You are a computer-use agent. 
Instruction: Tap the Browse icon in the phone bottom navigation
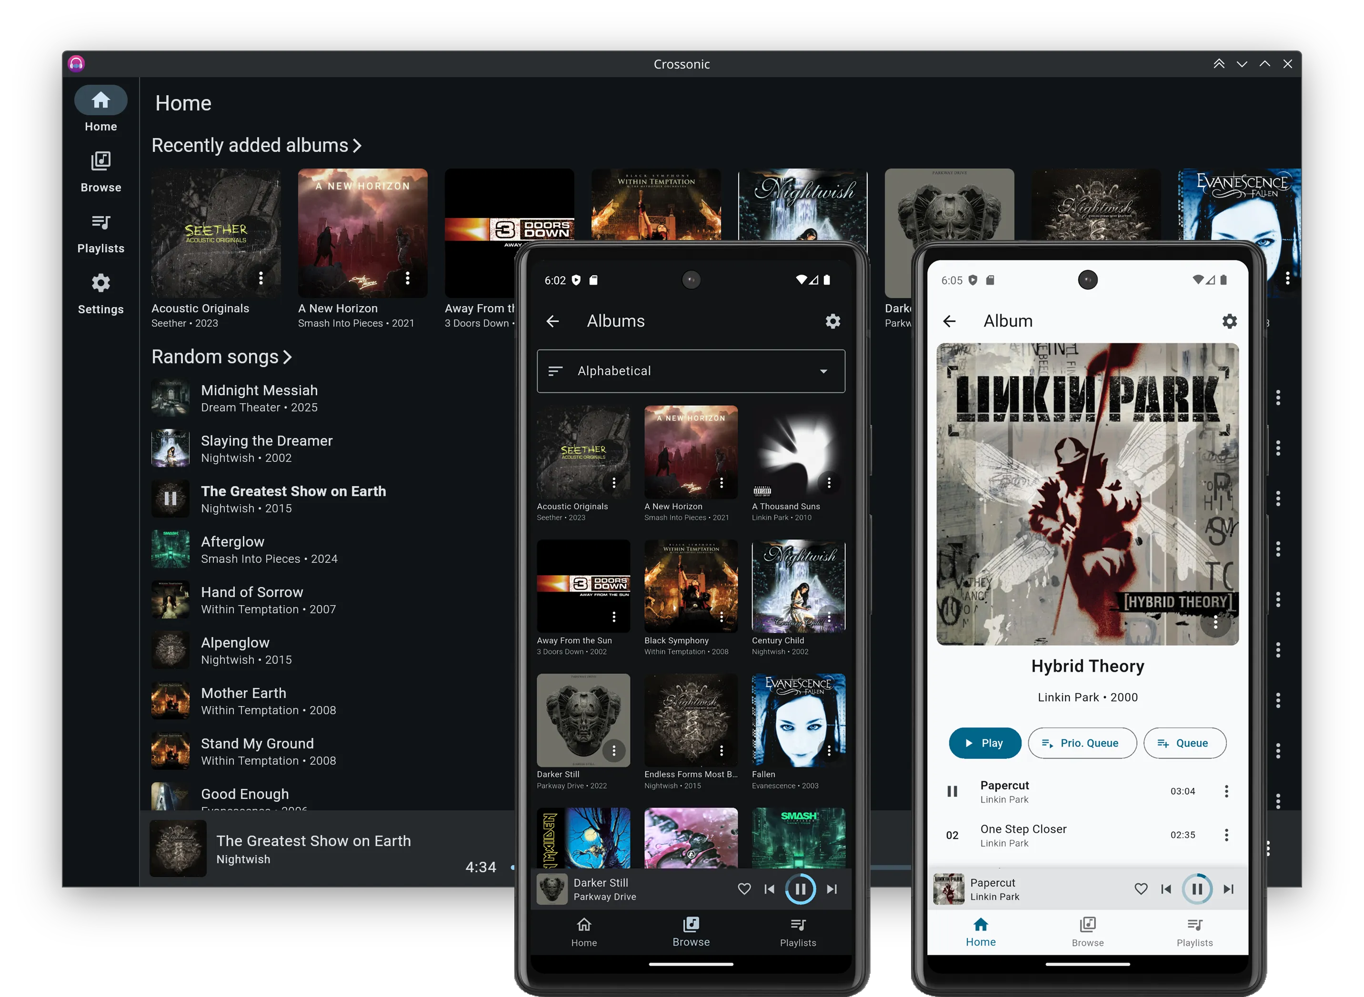point(691,932)
